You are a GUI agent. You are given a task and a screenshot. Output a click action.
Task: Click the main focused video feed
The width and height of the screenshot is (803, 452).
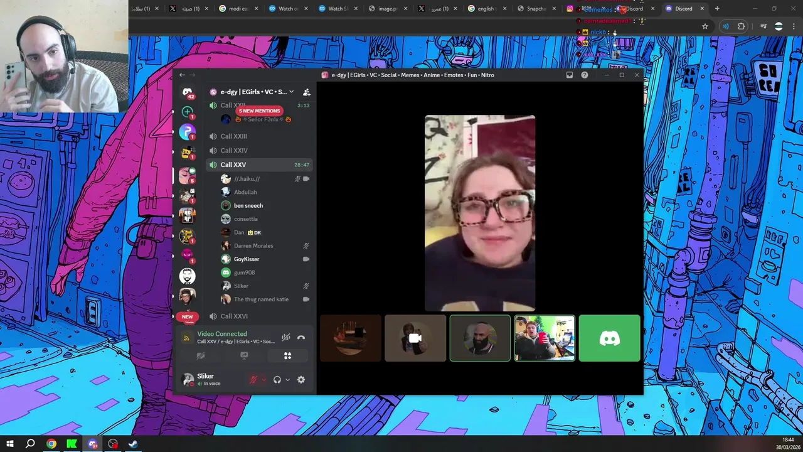click(x=480, y=213)
